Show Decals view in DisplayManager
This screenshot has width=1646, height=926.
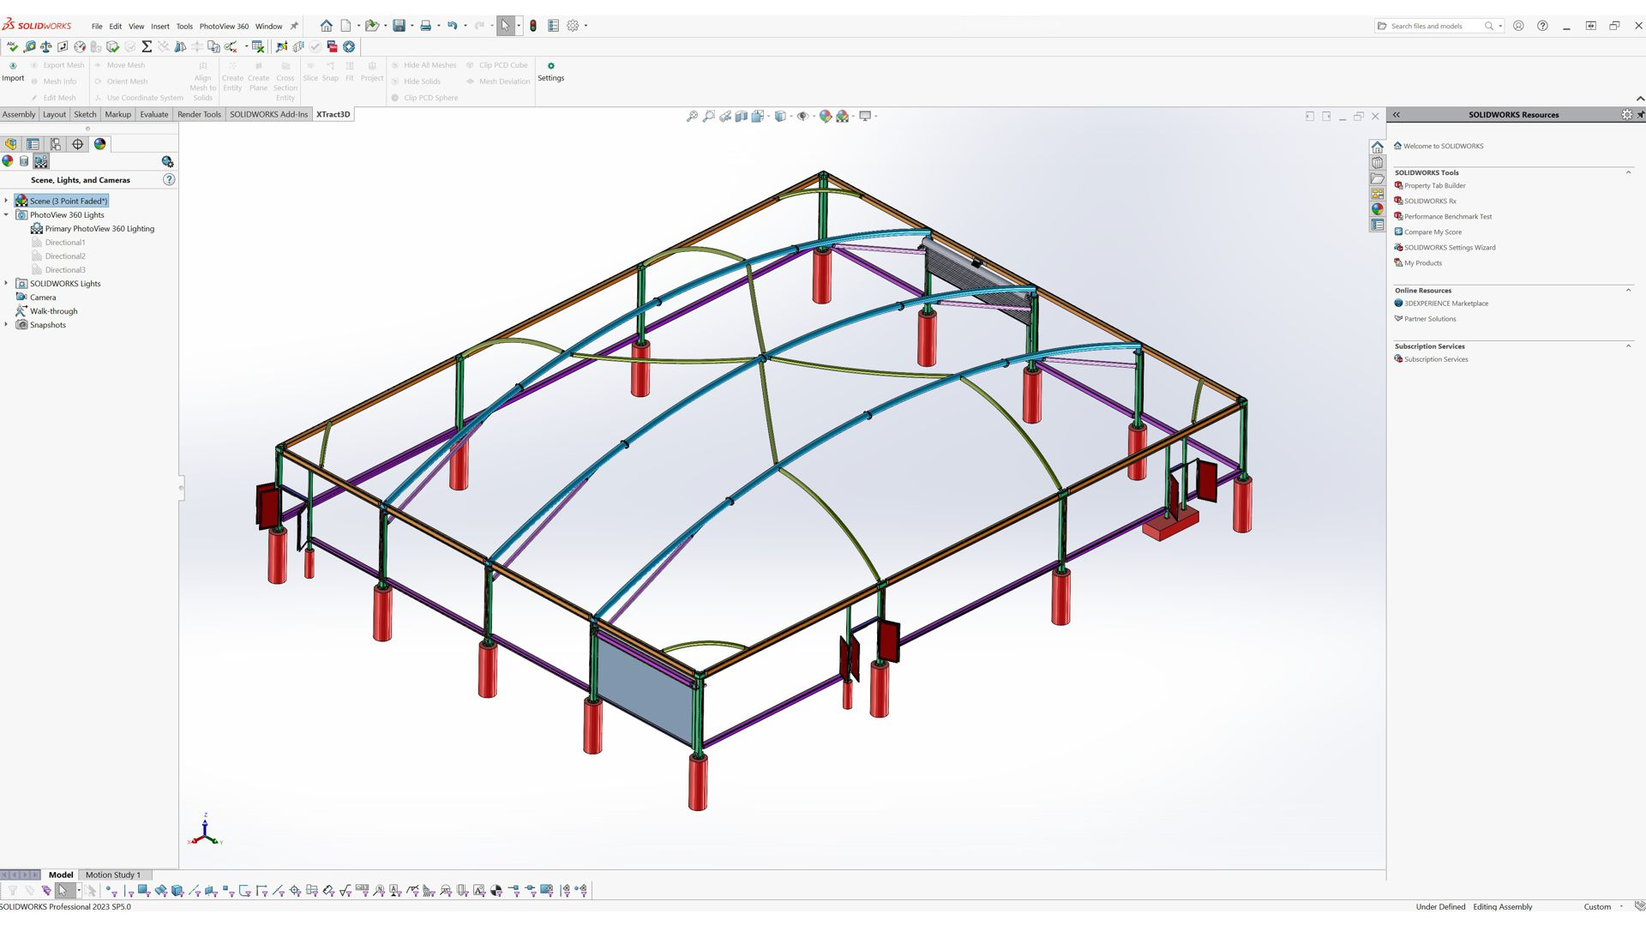[24, 161]
